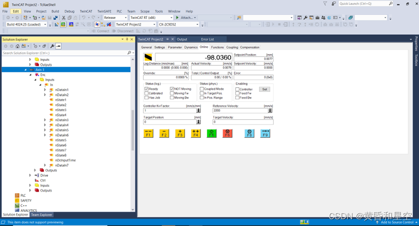Click the Restart TwinCAT Config Mode icon
Screen dimensions: 419x226
click(71, 24)
